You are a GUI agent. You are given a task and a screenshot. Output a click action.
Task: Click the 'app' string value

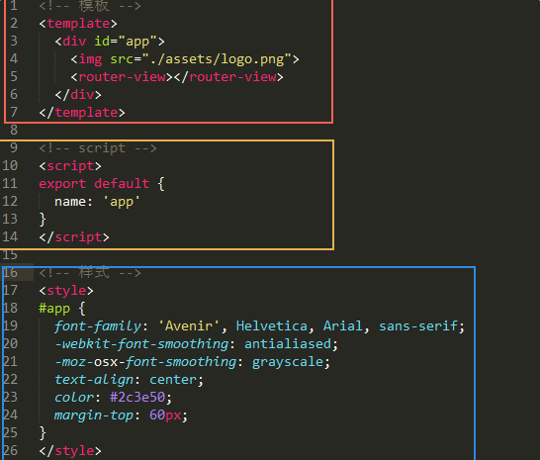point(122,202)
